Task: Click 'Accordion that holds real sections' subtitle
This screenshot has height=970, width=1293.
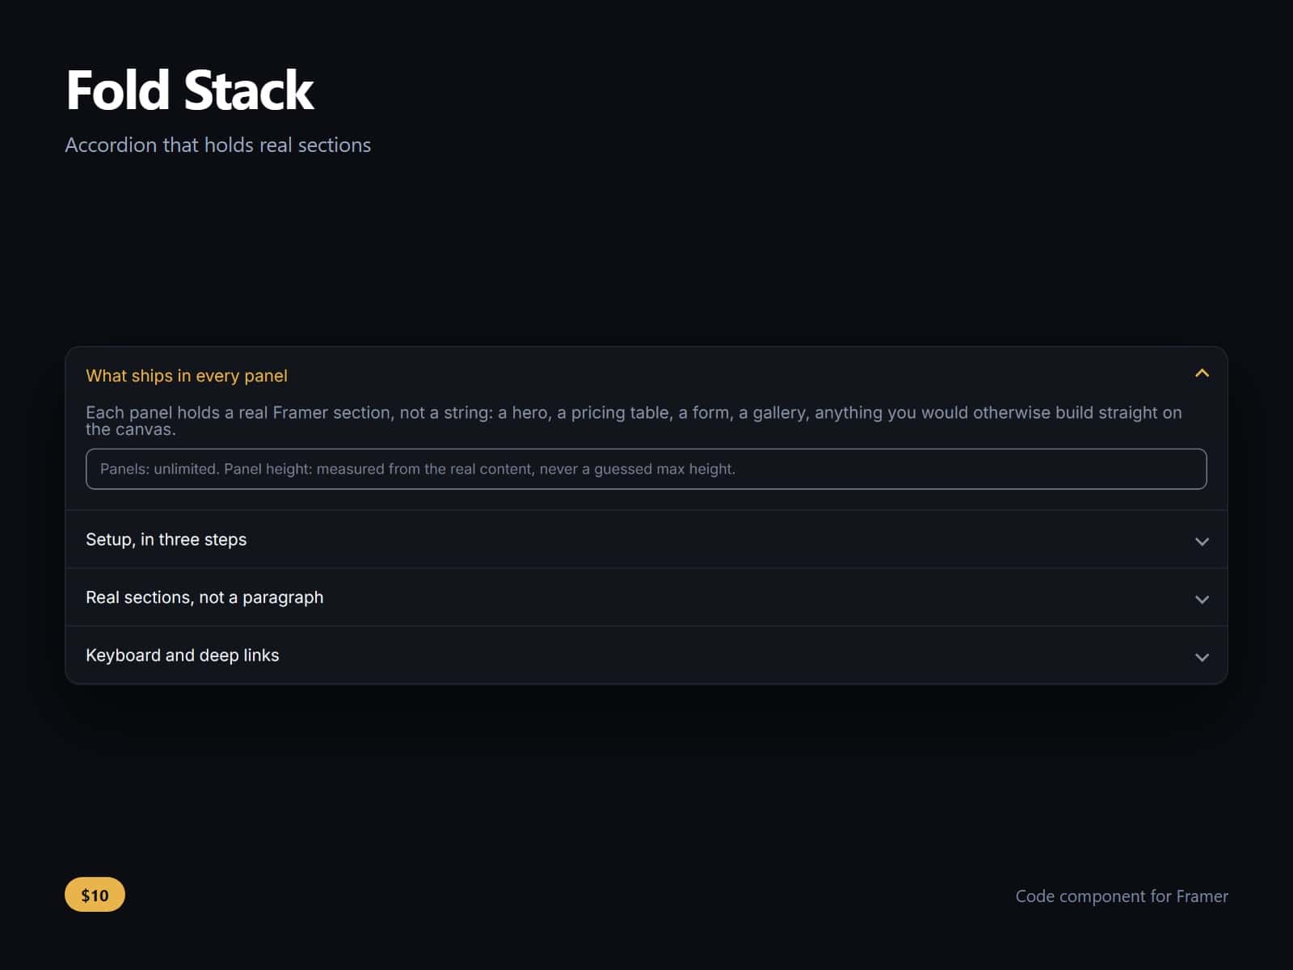Action: (x=217, y=145)
